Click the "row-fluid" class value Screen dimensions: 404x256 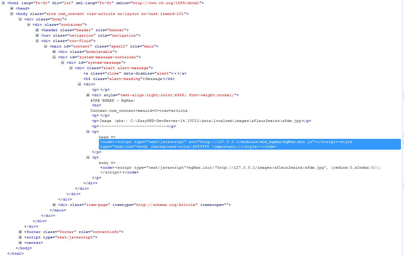[80, 41]
